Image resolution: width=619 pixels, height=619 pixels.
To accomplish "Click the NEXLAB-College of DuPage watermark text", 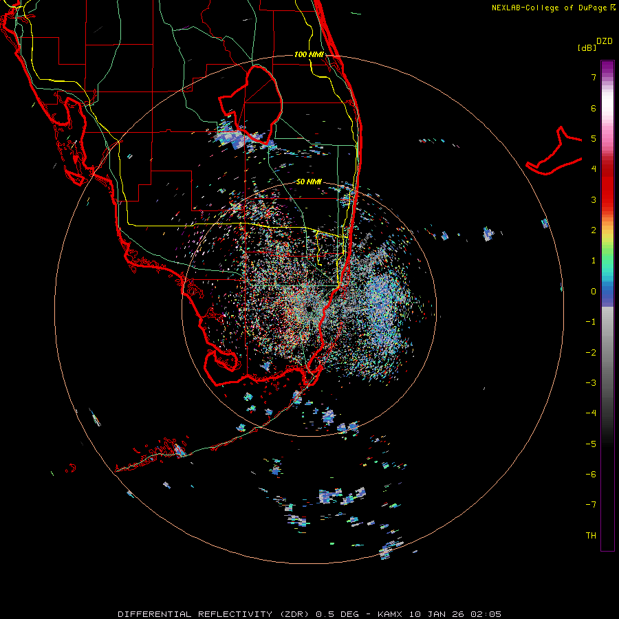I will [553, 8].
